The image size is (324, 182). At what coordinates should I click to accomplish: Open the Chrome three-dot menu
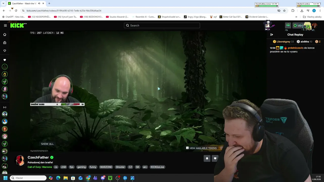320,11
